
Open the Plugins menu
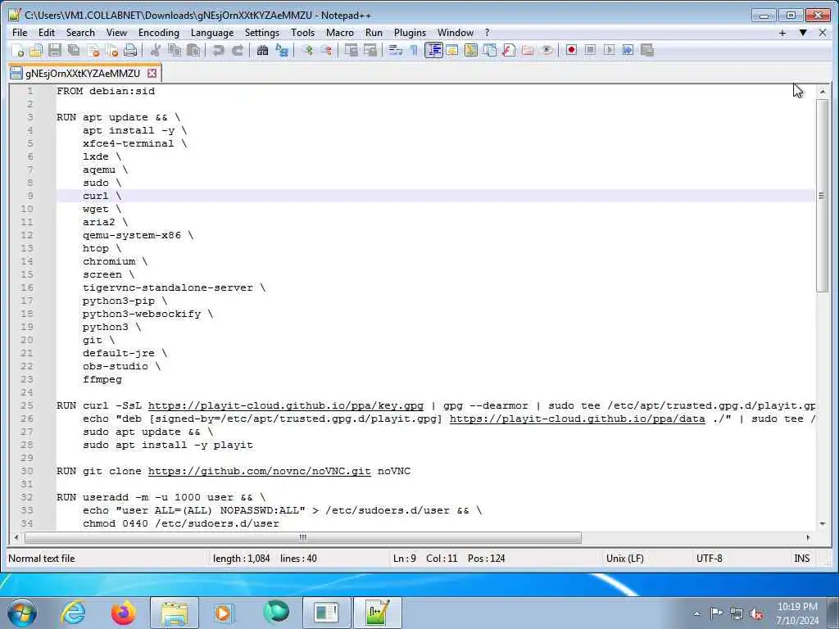click(x=410, y=33)
